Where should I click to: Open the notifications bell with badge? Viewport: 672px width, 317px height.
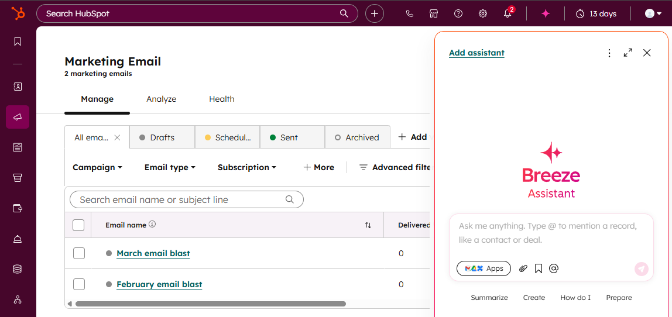tap(508, 13)
